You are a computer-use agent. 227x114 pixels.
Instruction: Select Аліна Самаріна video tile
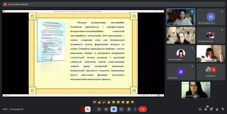[x=181, y=17]
